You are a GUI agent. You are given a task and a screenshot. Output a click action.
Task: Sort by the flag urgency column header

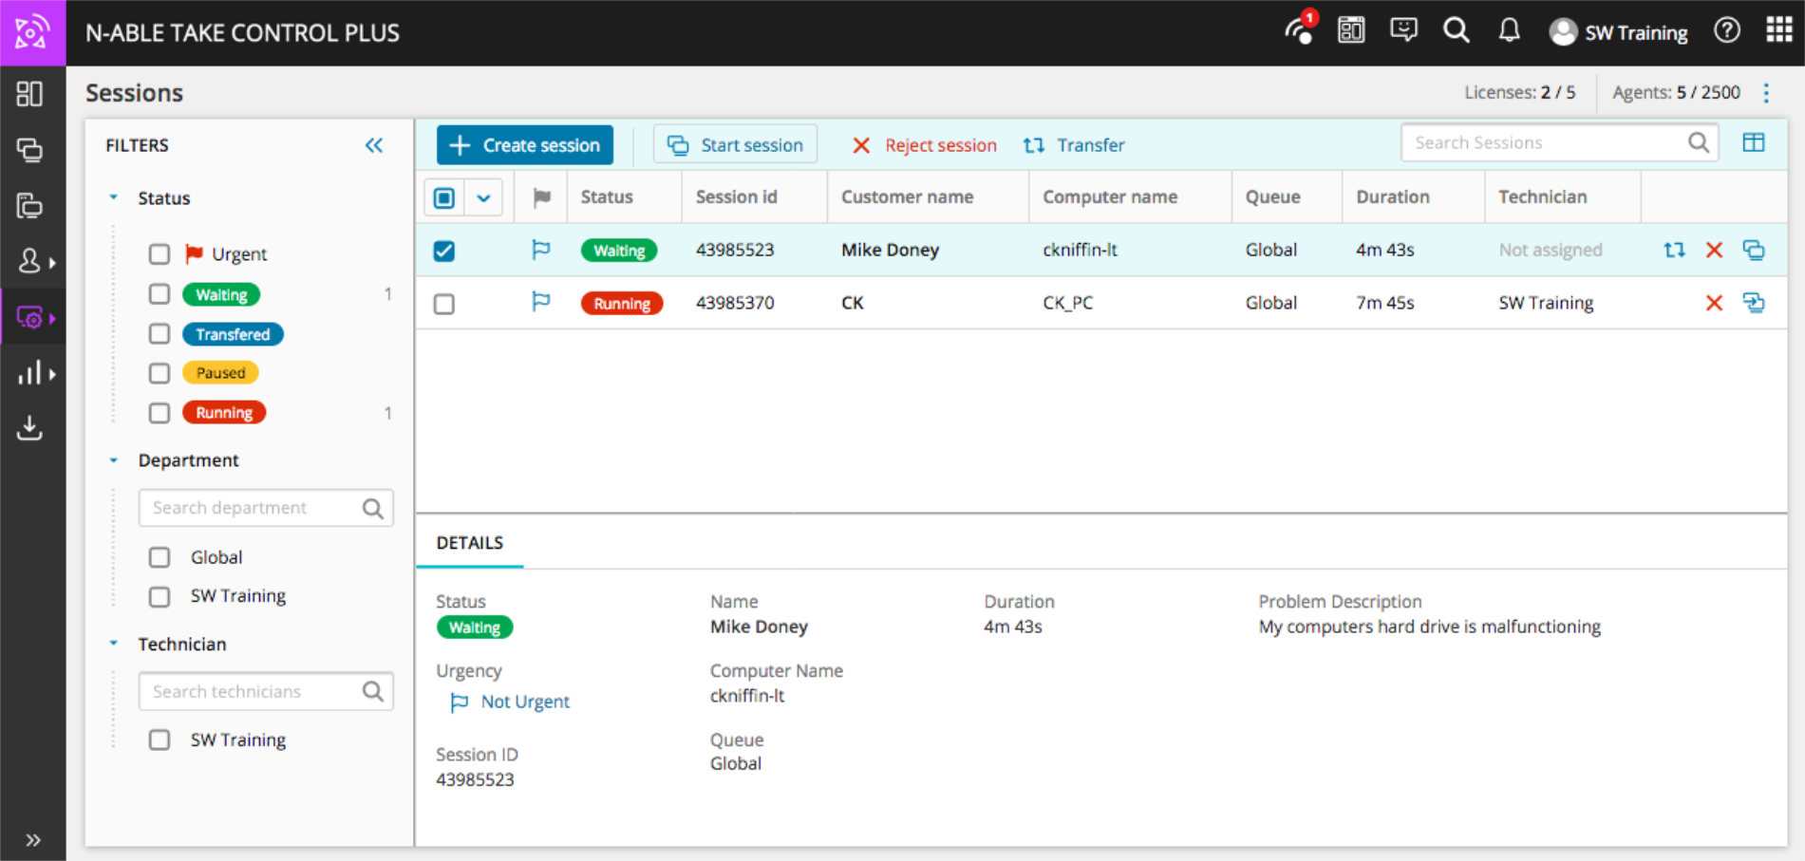(541, 197)
